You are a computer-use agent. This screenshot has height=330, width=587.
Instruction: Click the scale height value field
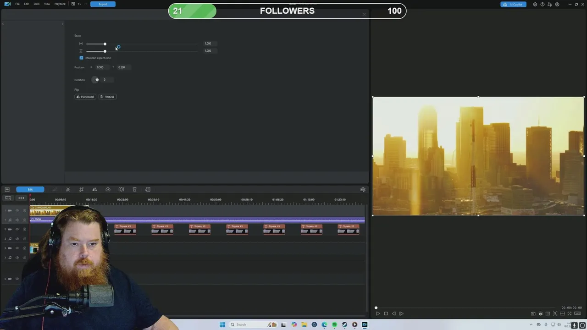click(210, 51)
